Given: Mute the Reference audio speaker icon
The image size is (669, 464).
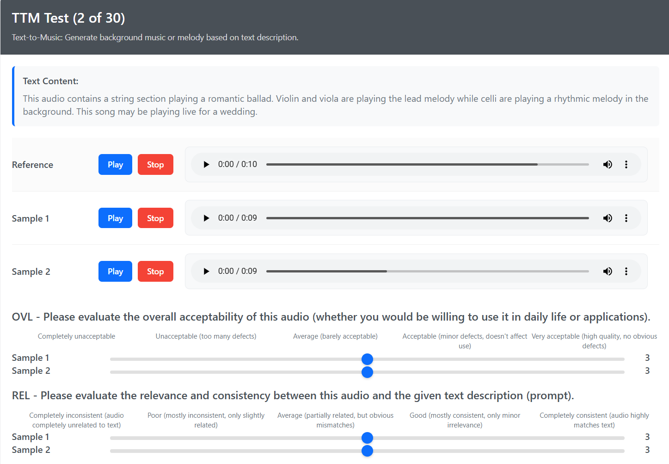Looking at the screenshot, I should pos(608,165).
